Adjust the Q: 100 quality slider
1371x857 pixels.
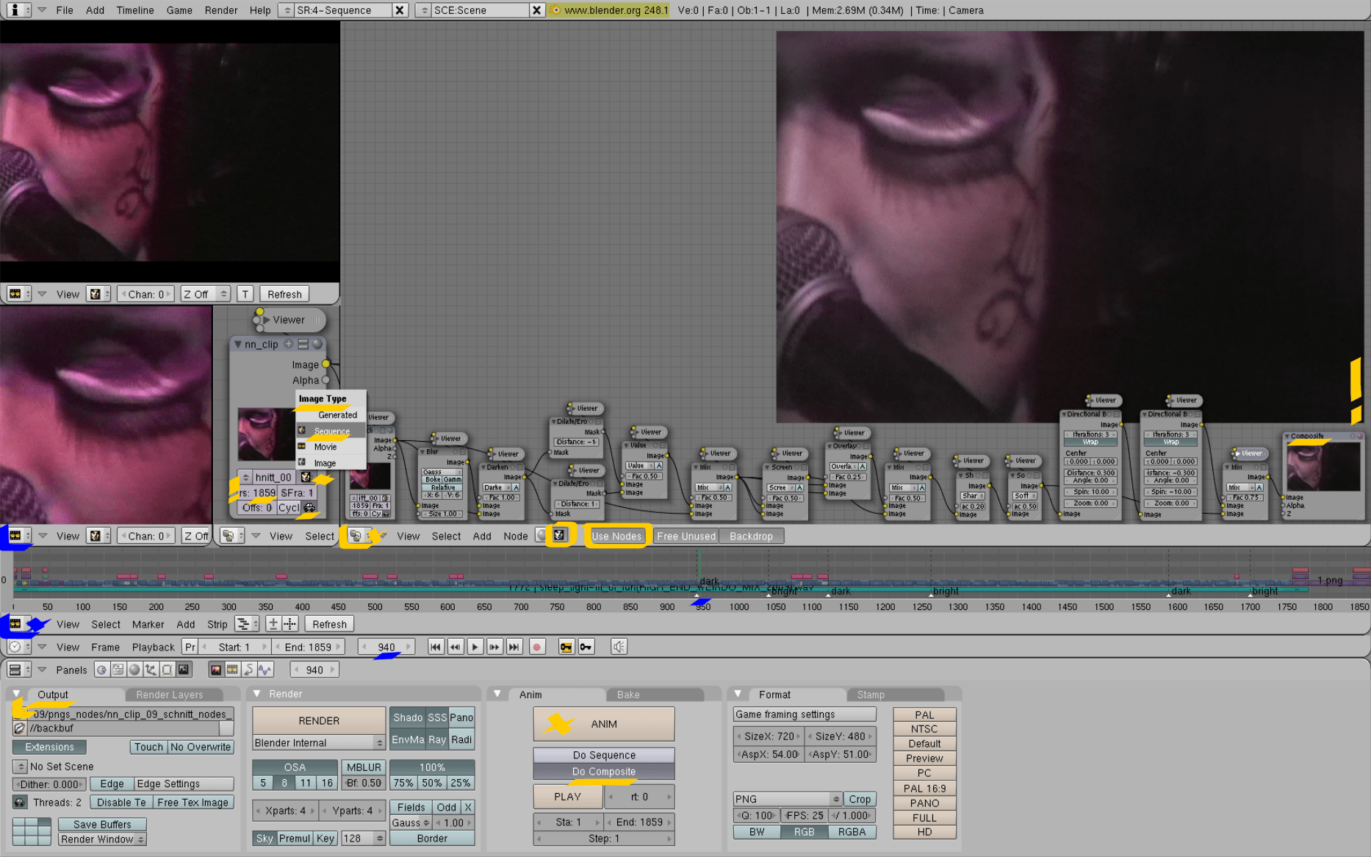tap(755, 815)
